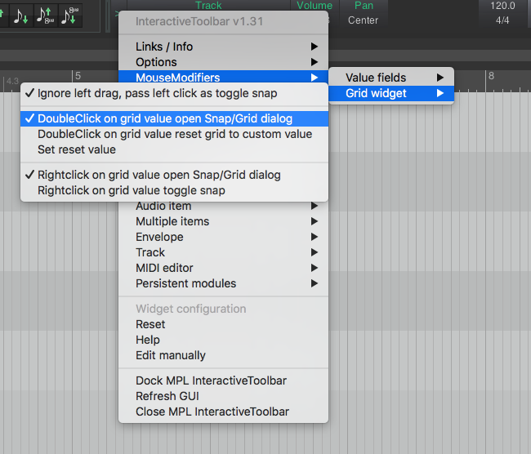Toggle DoubleClick opens Snap/Grid dialog option

[164, 118]
